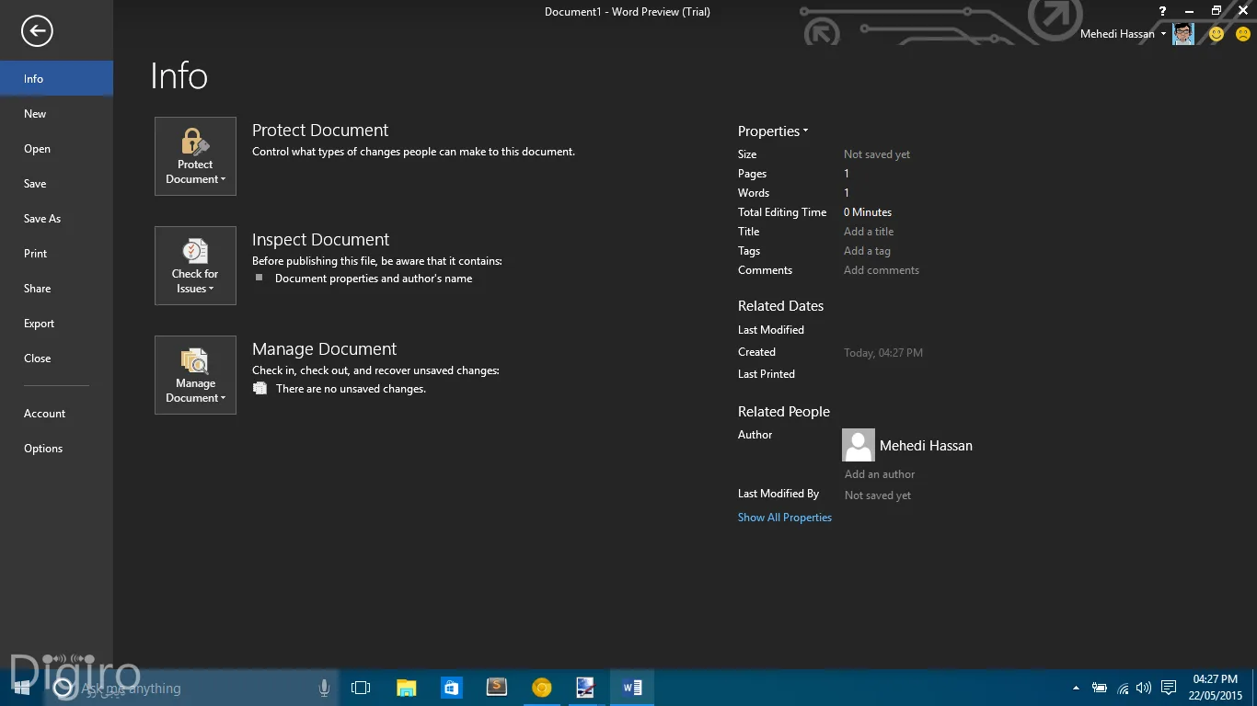Click the microphone icon in the taskbar search box
1257x706 pixels.
[x=324, y=688]
